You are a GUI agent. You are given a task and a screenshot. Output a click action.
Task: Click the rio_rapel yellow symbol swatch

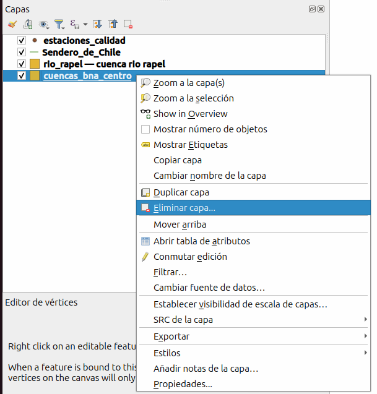pos(35,64)
